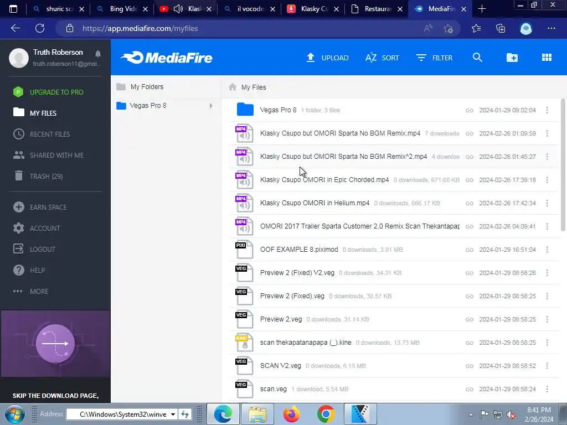The height and width of the screenshot is (425, 567).
Task: Open Earn Space in sidebar
Action: (x=40, y=207)
